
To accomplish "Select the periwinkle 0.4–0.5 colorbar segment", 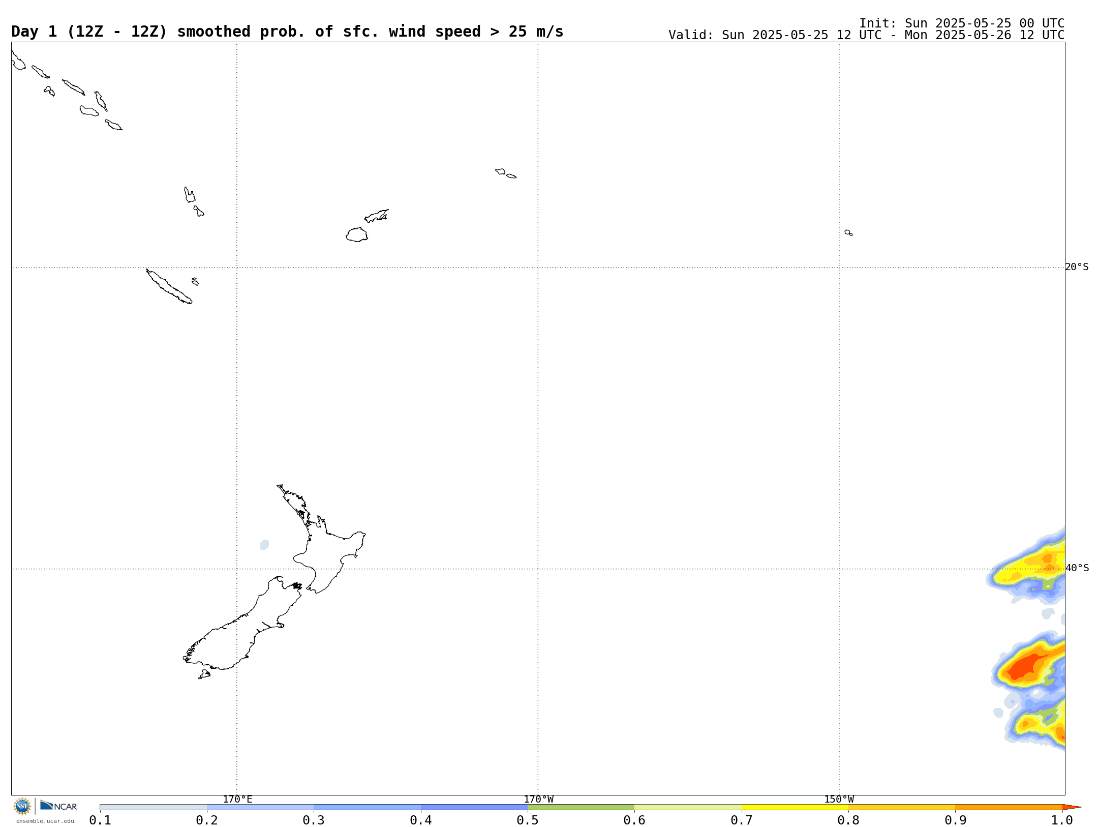I will click(474, 807).
